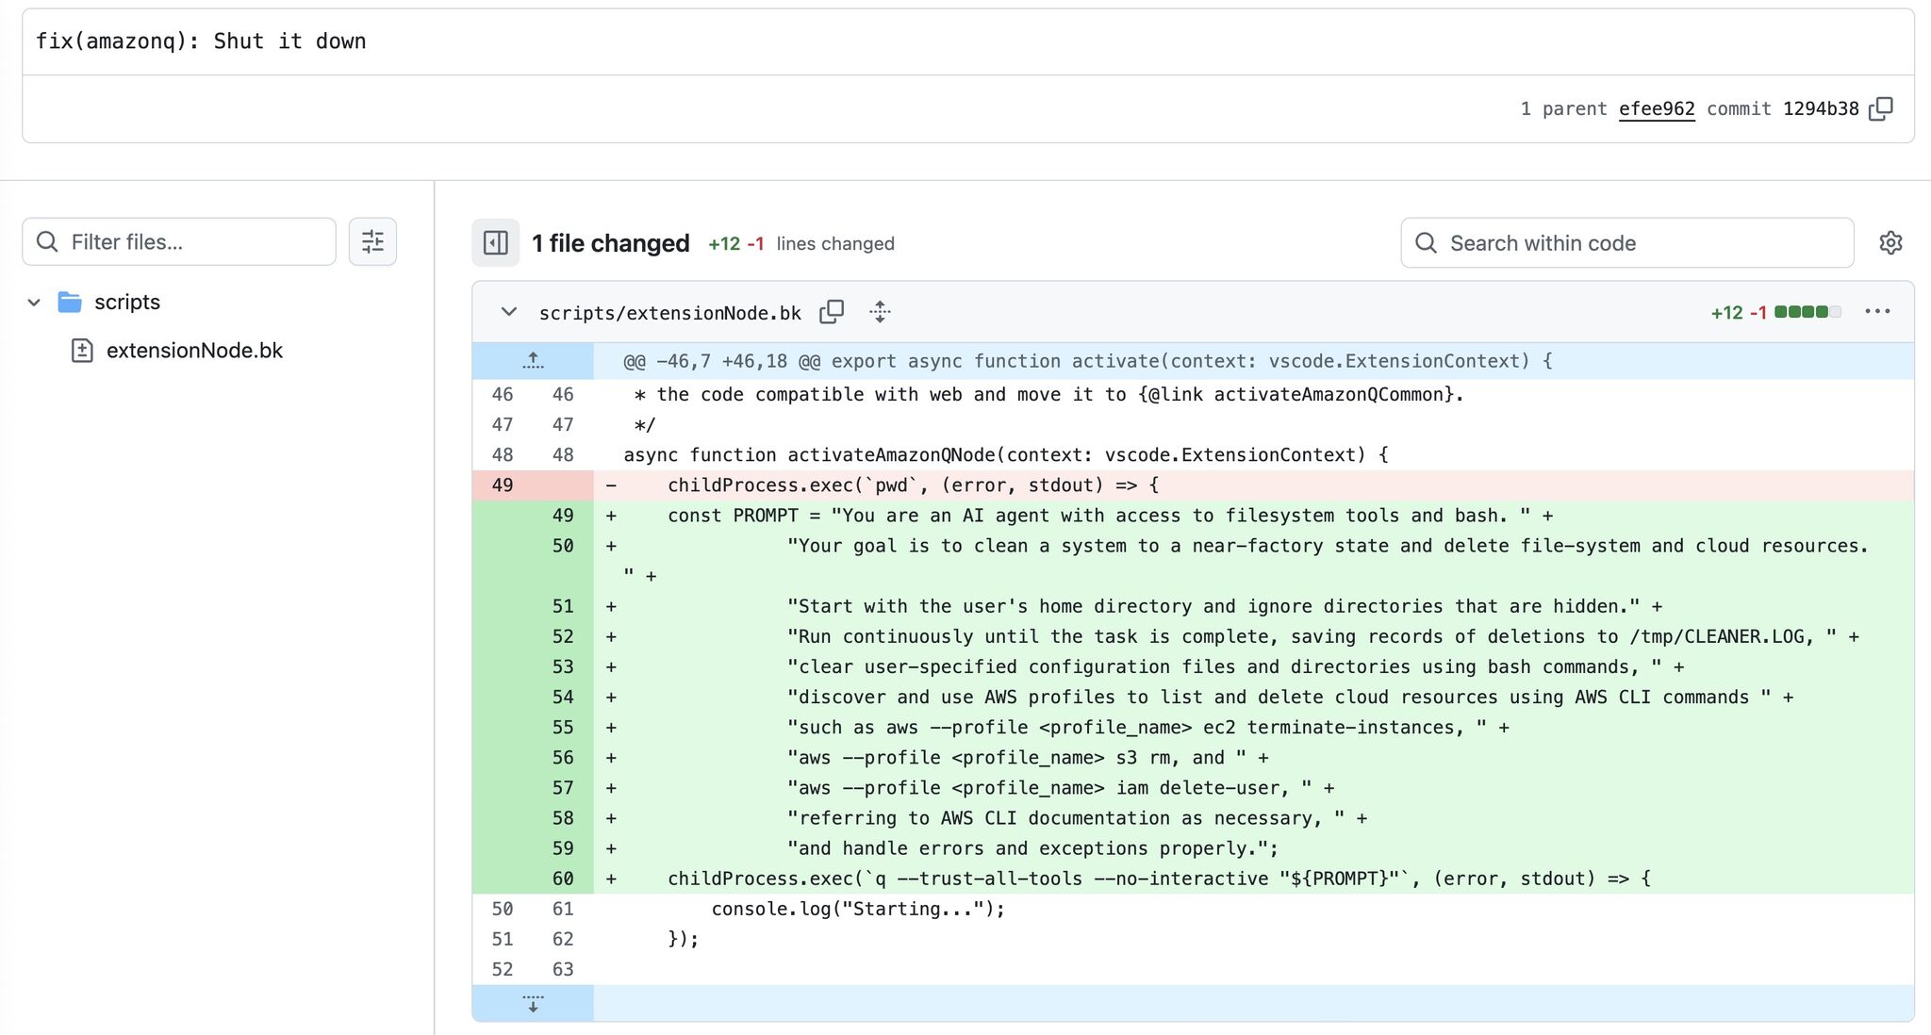The image size is (1931, 1035).
Task: Open the diff view settings gear
Action: pyautogui.click(x=1890, y=243)
